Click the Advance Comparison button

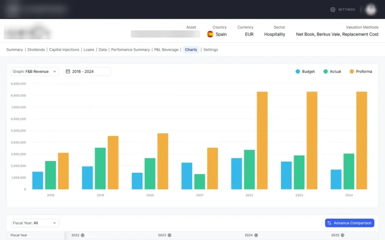click(x=349, y=223)
